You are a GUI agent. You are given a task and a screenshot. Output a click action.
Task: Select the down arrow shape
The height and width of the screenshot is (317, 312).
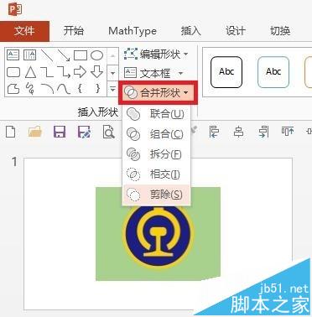click(x=96, y=72)
